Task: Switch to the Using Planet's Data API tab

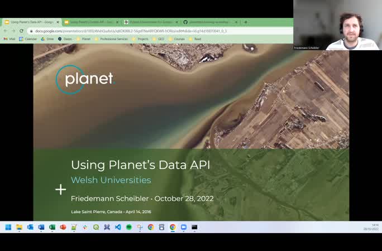Action: pos(31,22)
